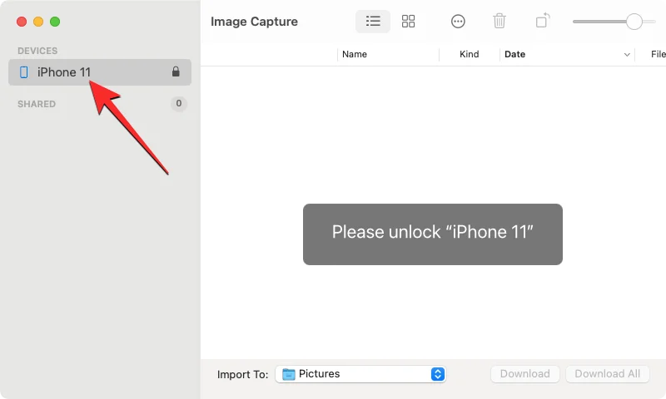Sort by the Kind column
This screenshot has height=399, width=666.
click(x=470, y=54)
